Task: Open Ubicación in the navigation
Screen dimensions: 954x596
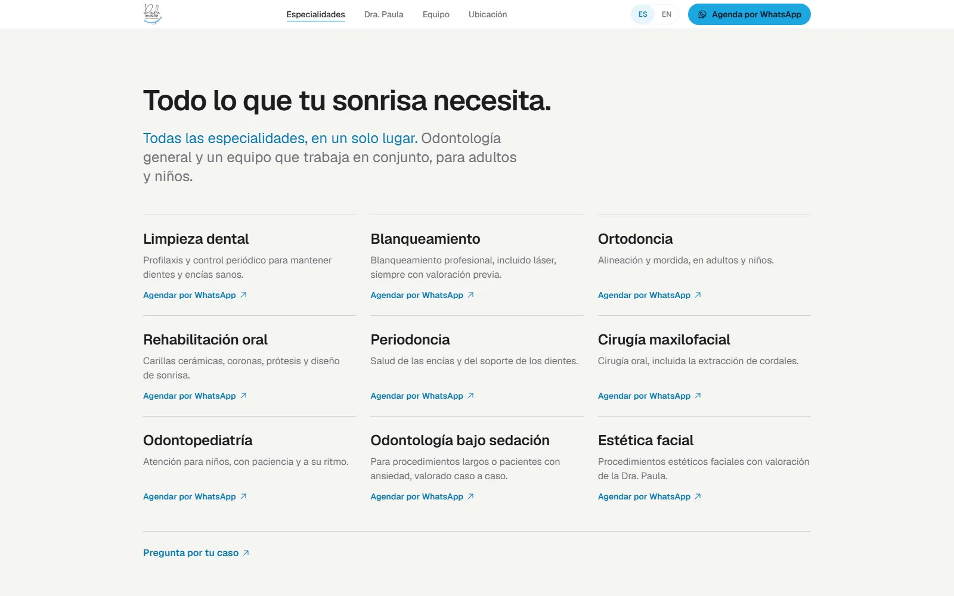Action: (488, 14)
